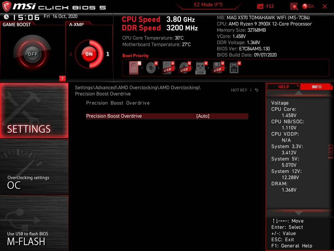Change language with the En globe icon

[x=308, y=6]
